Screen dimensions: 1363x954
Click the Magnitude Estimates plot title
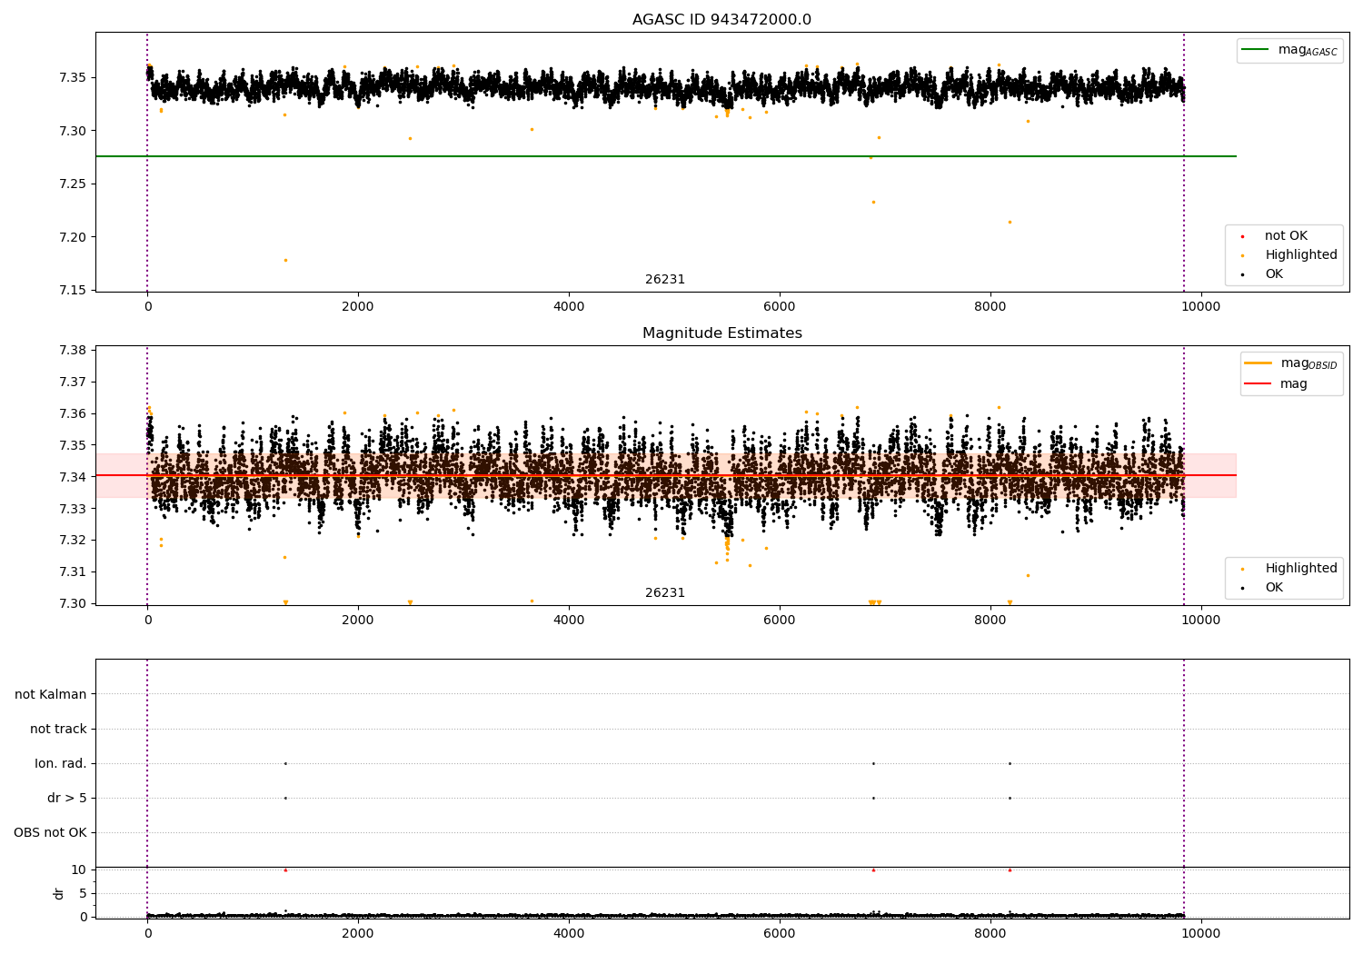pyautogui.click(x=721, y=333)
